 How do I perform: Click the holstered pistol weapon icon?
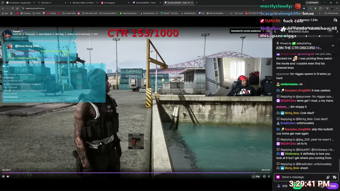point(136,141)
